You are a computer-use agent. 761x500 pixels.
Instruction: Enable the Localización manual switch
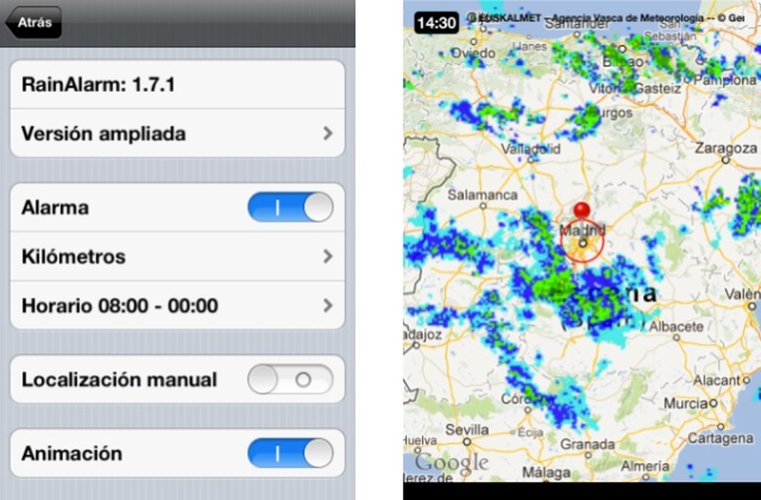[290, 379]
